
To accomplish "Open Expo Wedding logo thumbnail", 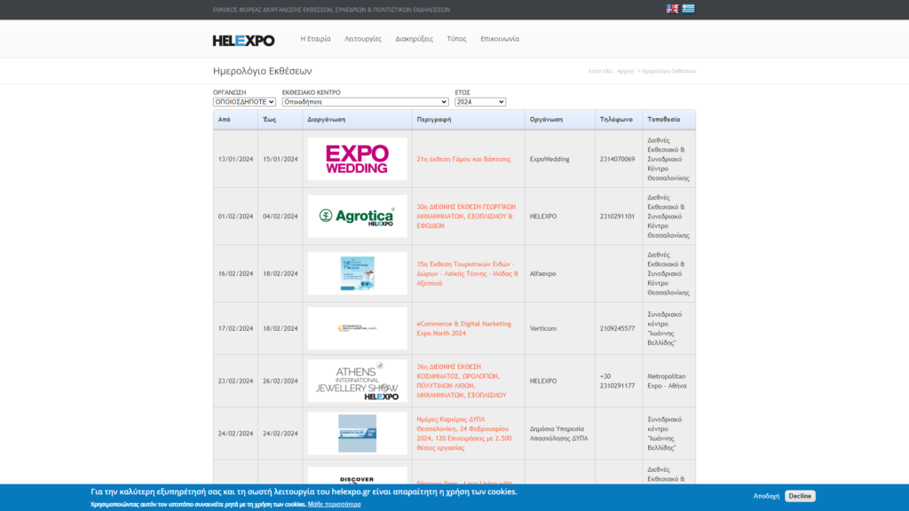I will 357,159.
